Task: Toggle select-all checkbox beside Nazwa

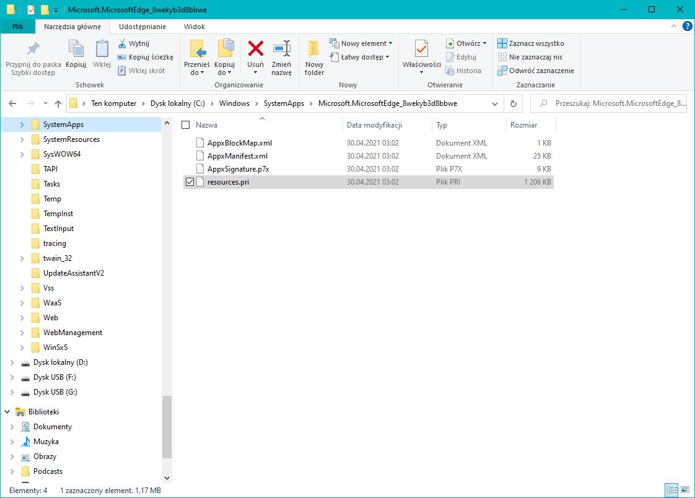Action: (x=186, y=125)
